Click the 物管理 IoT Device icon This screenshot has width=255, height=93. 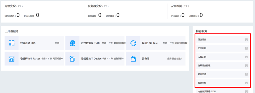72,59
